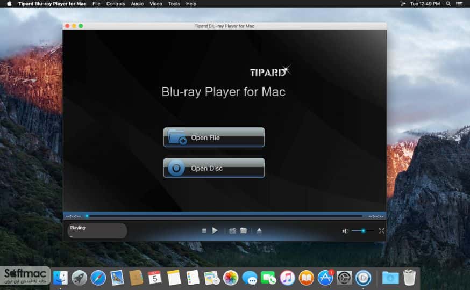Open Reminders in the dock

[193, 278]
